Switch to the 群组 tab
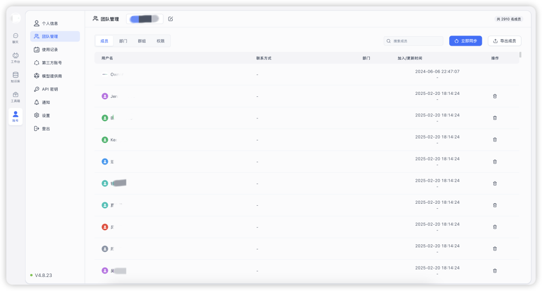The image size is (542, 291). point(142,41)
